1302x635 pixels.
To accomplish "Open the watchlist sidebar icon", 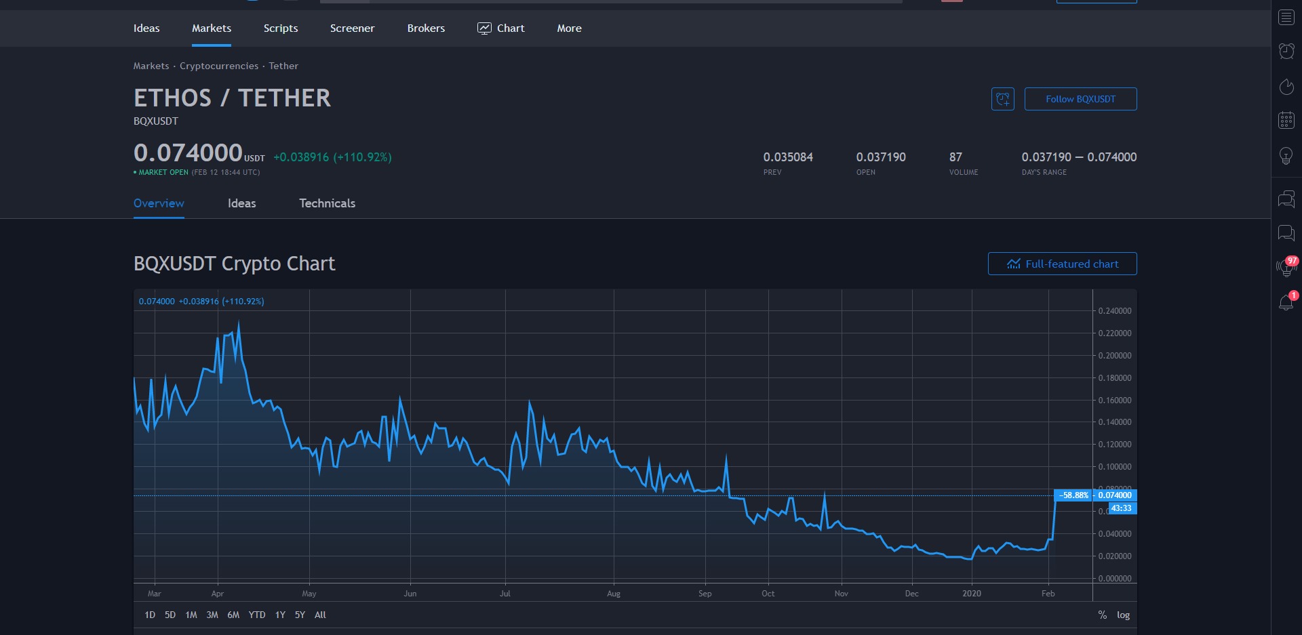I will 1286,18.
